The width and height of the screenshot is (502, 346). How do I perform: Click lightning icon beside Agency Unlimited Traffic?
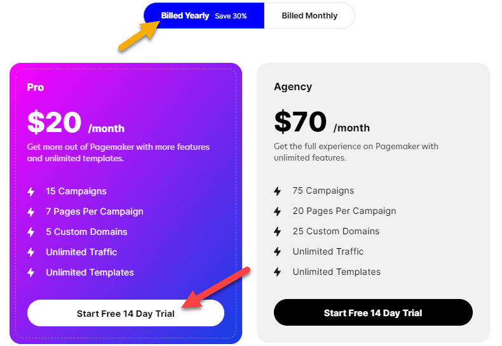[278, 251]
